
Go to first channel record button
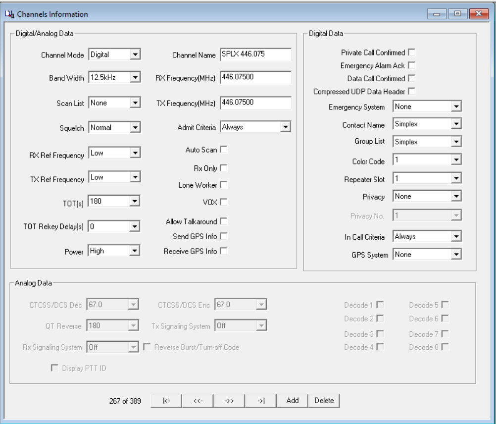(x=166, y=401)
